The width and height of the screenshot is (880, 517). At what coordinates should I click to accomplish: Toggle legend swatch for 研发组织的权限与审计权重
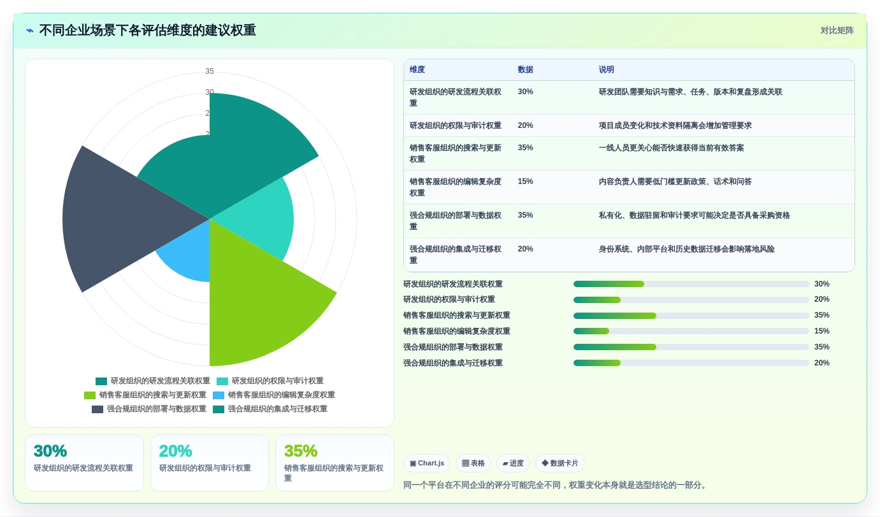tap(222, 381)
